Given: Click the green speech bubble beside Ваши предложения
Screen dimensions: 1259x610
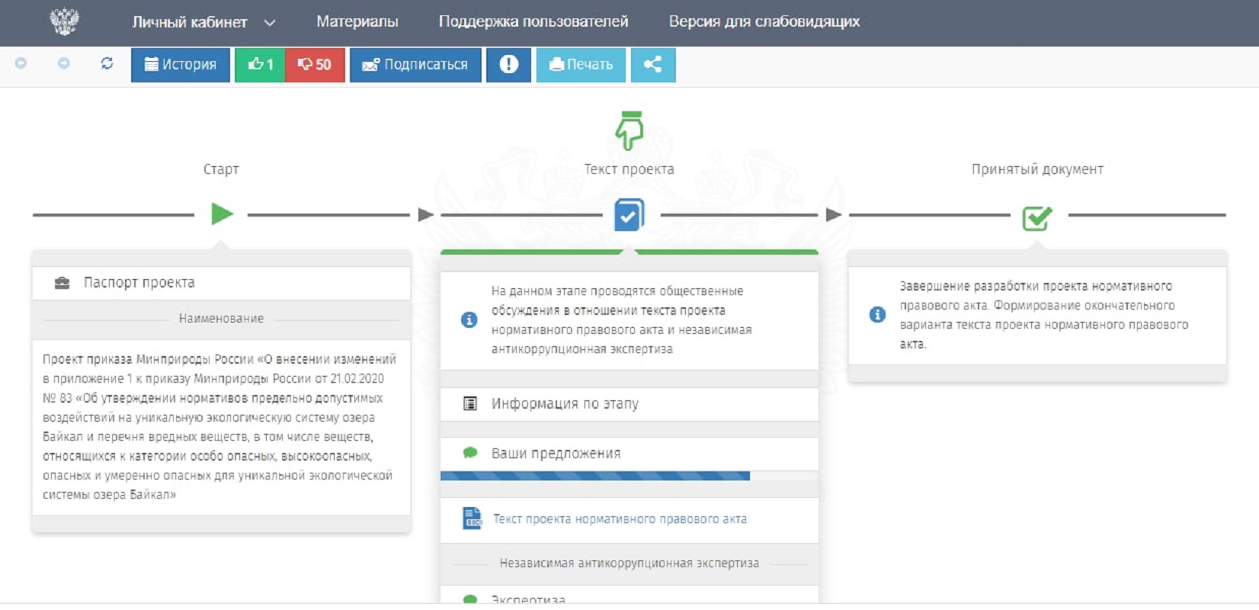Looking at the screenshot, I should tap(470, 453).
